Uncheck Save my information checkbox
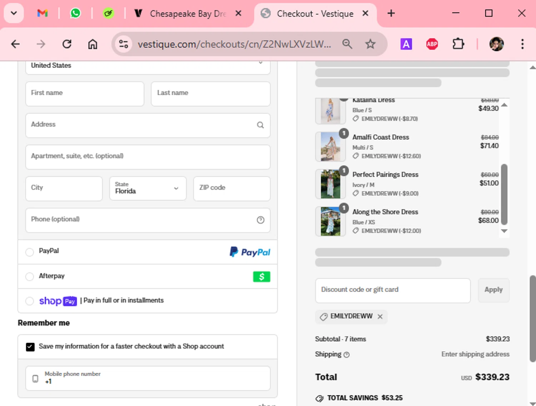The image size is (536, 406). coord(30,347)
